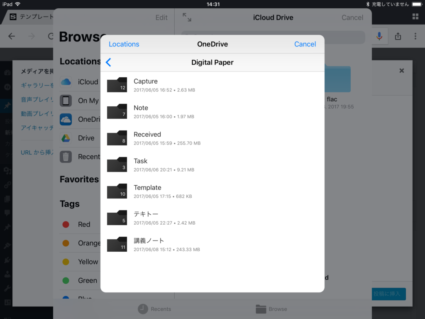Cancel the OneDrive picker
425x319 pixels.
coord(305,44)
